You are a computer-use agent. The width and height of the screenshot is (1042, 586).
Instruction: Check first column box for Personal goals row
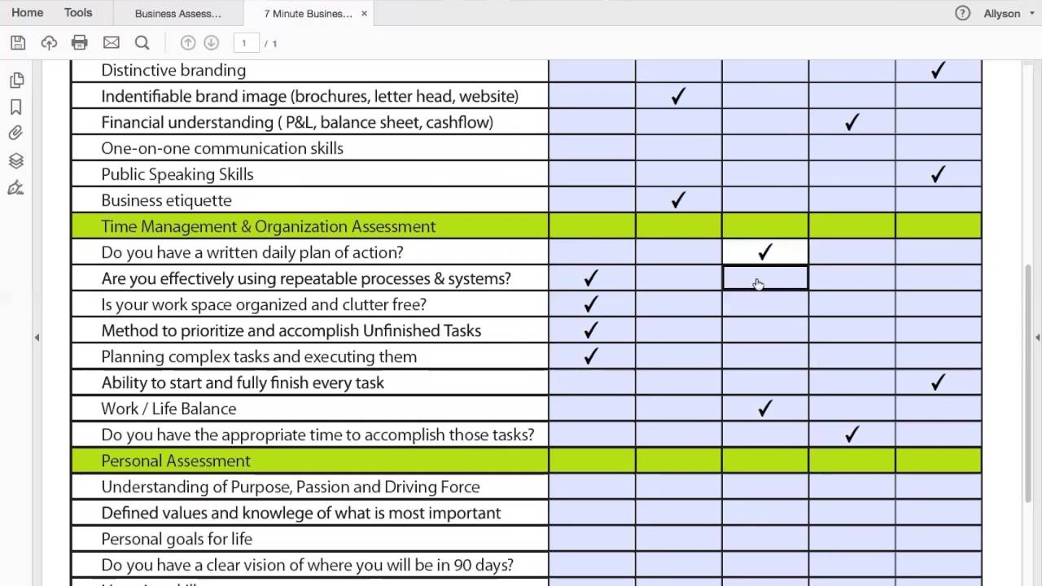(592, 539)
